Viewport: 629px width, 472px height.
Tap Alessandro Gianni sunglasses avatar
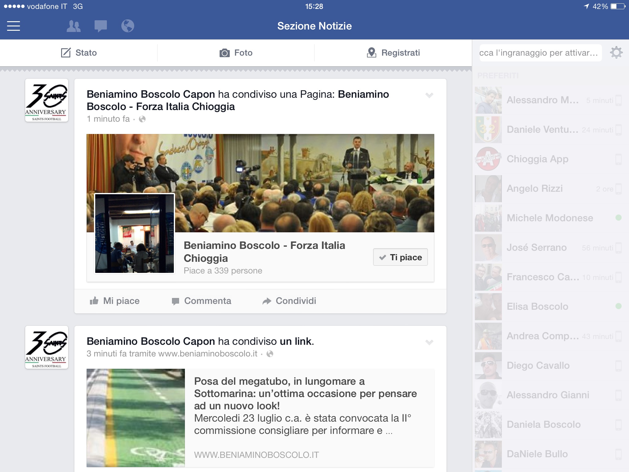488,395
